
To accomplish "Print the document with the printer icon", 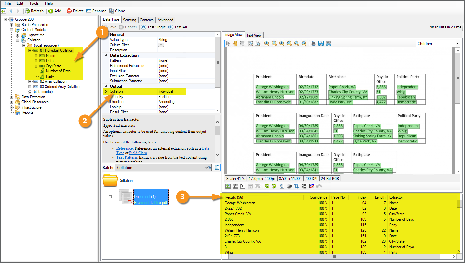I will (x=313, y=43).
